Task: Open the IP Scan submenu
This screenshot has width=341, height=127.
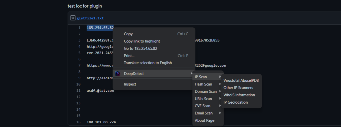Action: tap(208, 77)
